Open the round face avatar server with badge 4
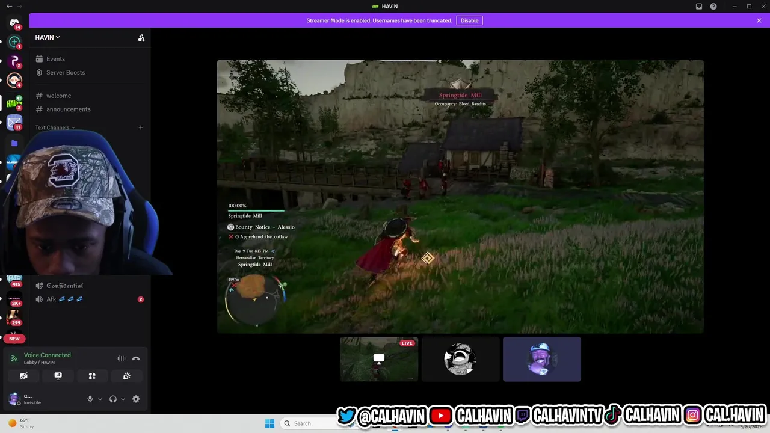Viewport: 770px width, 433px height. pos(14,81)
